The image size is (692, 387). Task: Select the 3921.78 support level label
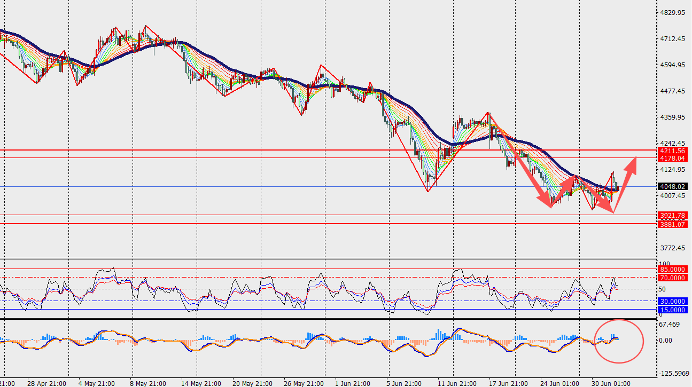[672, 216]
